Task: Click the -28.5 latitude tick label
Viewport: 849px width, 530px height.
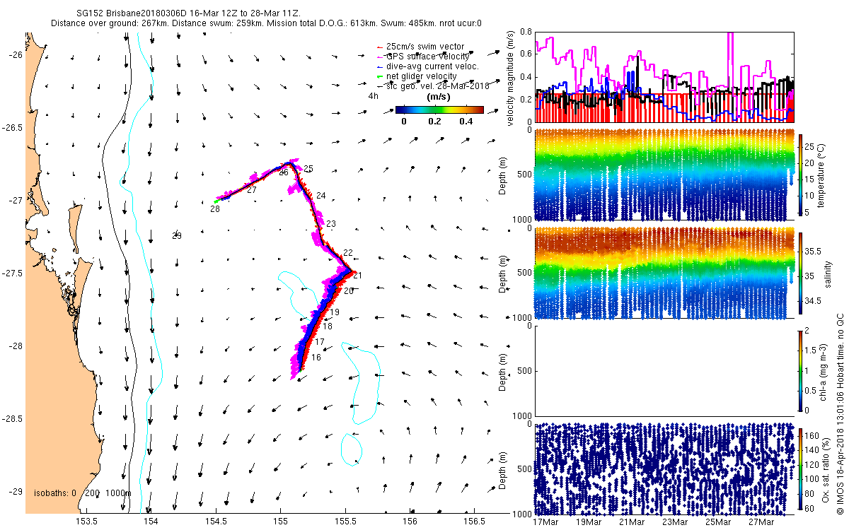Action: point(11,419)
